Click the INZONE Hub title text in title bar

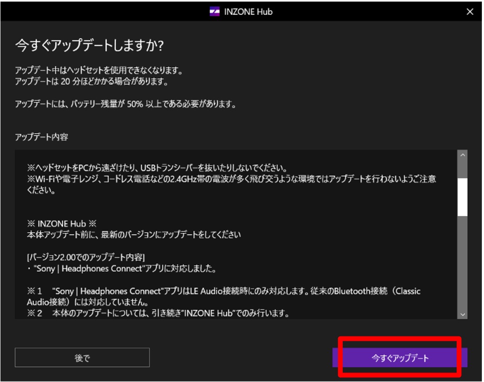pyautogui.click(x=248, y=12)
